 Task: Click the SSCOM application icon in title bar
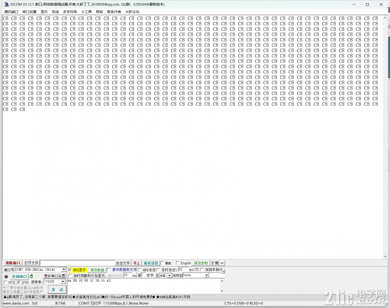tap(6, 4)
